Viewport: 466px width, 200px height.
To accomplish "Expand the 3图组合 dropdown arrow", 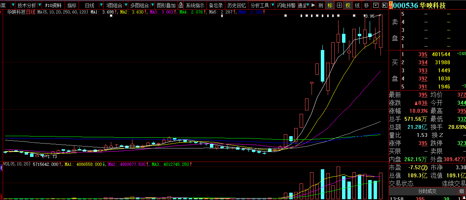I will (x=125, y=5).
